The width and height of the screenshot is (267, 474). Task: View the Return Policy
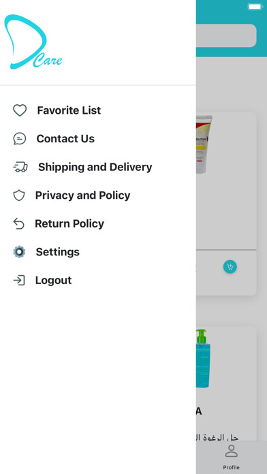point(69,223)
